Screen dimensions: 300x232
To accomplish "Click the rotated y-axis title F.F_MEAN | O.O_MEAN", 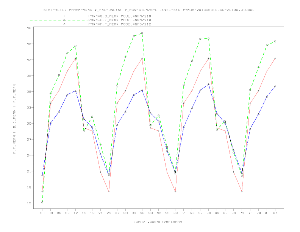I will pyautogui.click(x=14, y=119).
